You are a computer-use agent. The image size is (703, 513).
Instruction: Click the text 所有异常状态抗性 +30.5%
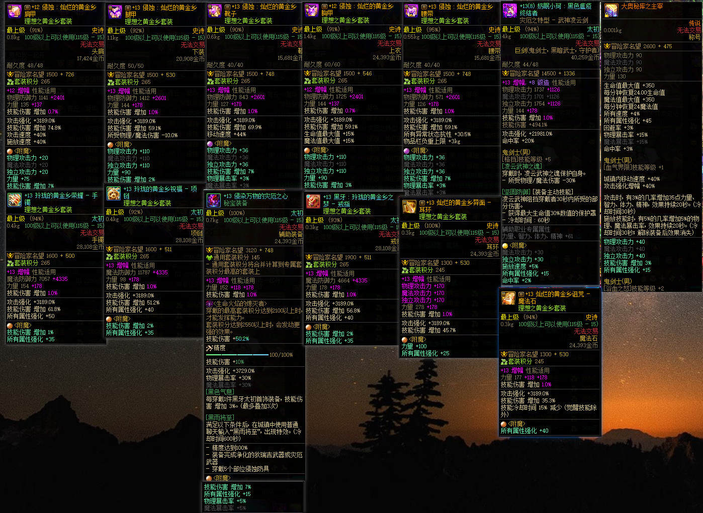pyautogui.click(x=437, y=134)
